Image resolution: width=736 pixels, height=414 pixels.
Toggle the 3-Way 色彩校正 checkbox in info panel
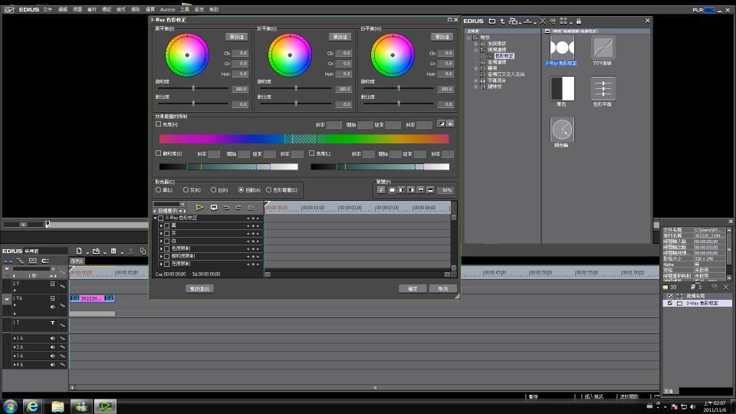click(669, 304)
